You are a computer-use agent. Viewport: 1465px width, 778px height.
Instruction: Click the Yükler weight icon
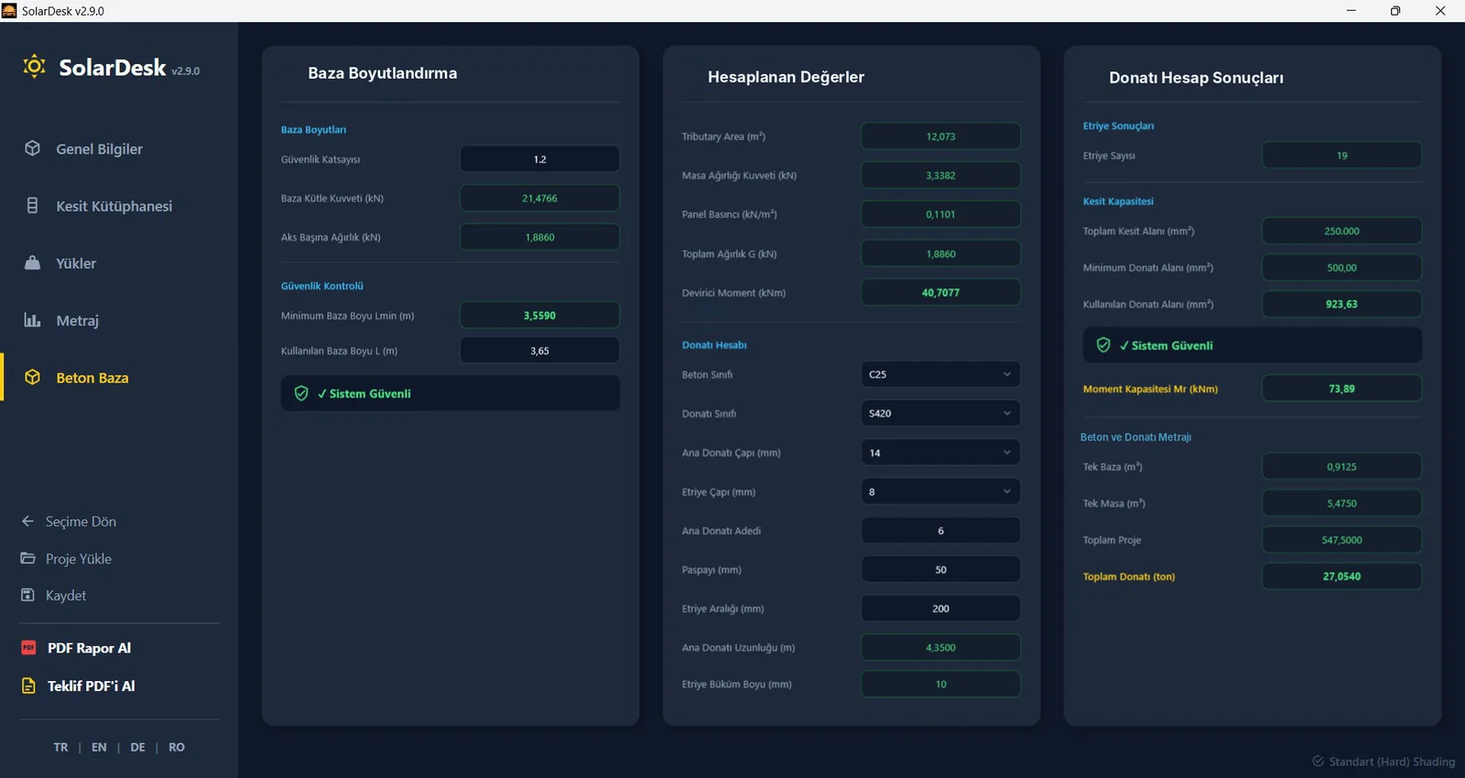[x=32, y=263]
